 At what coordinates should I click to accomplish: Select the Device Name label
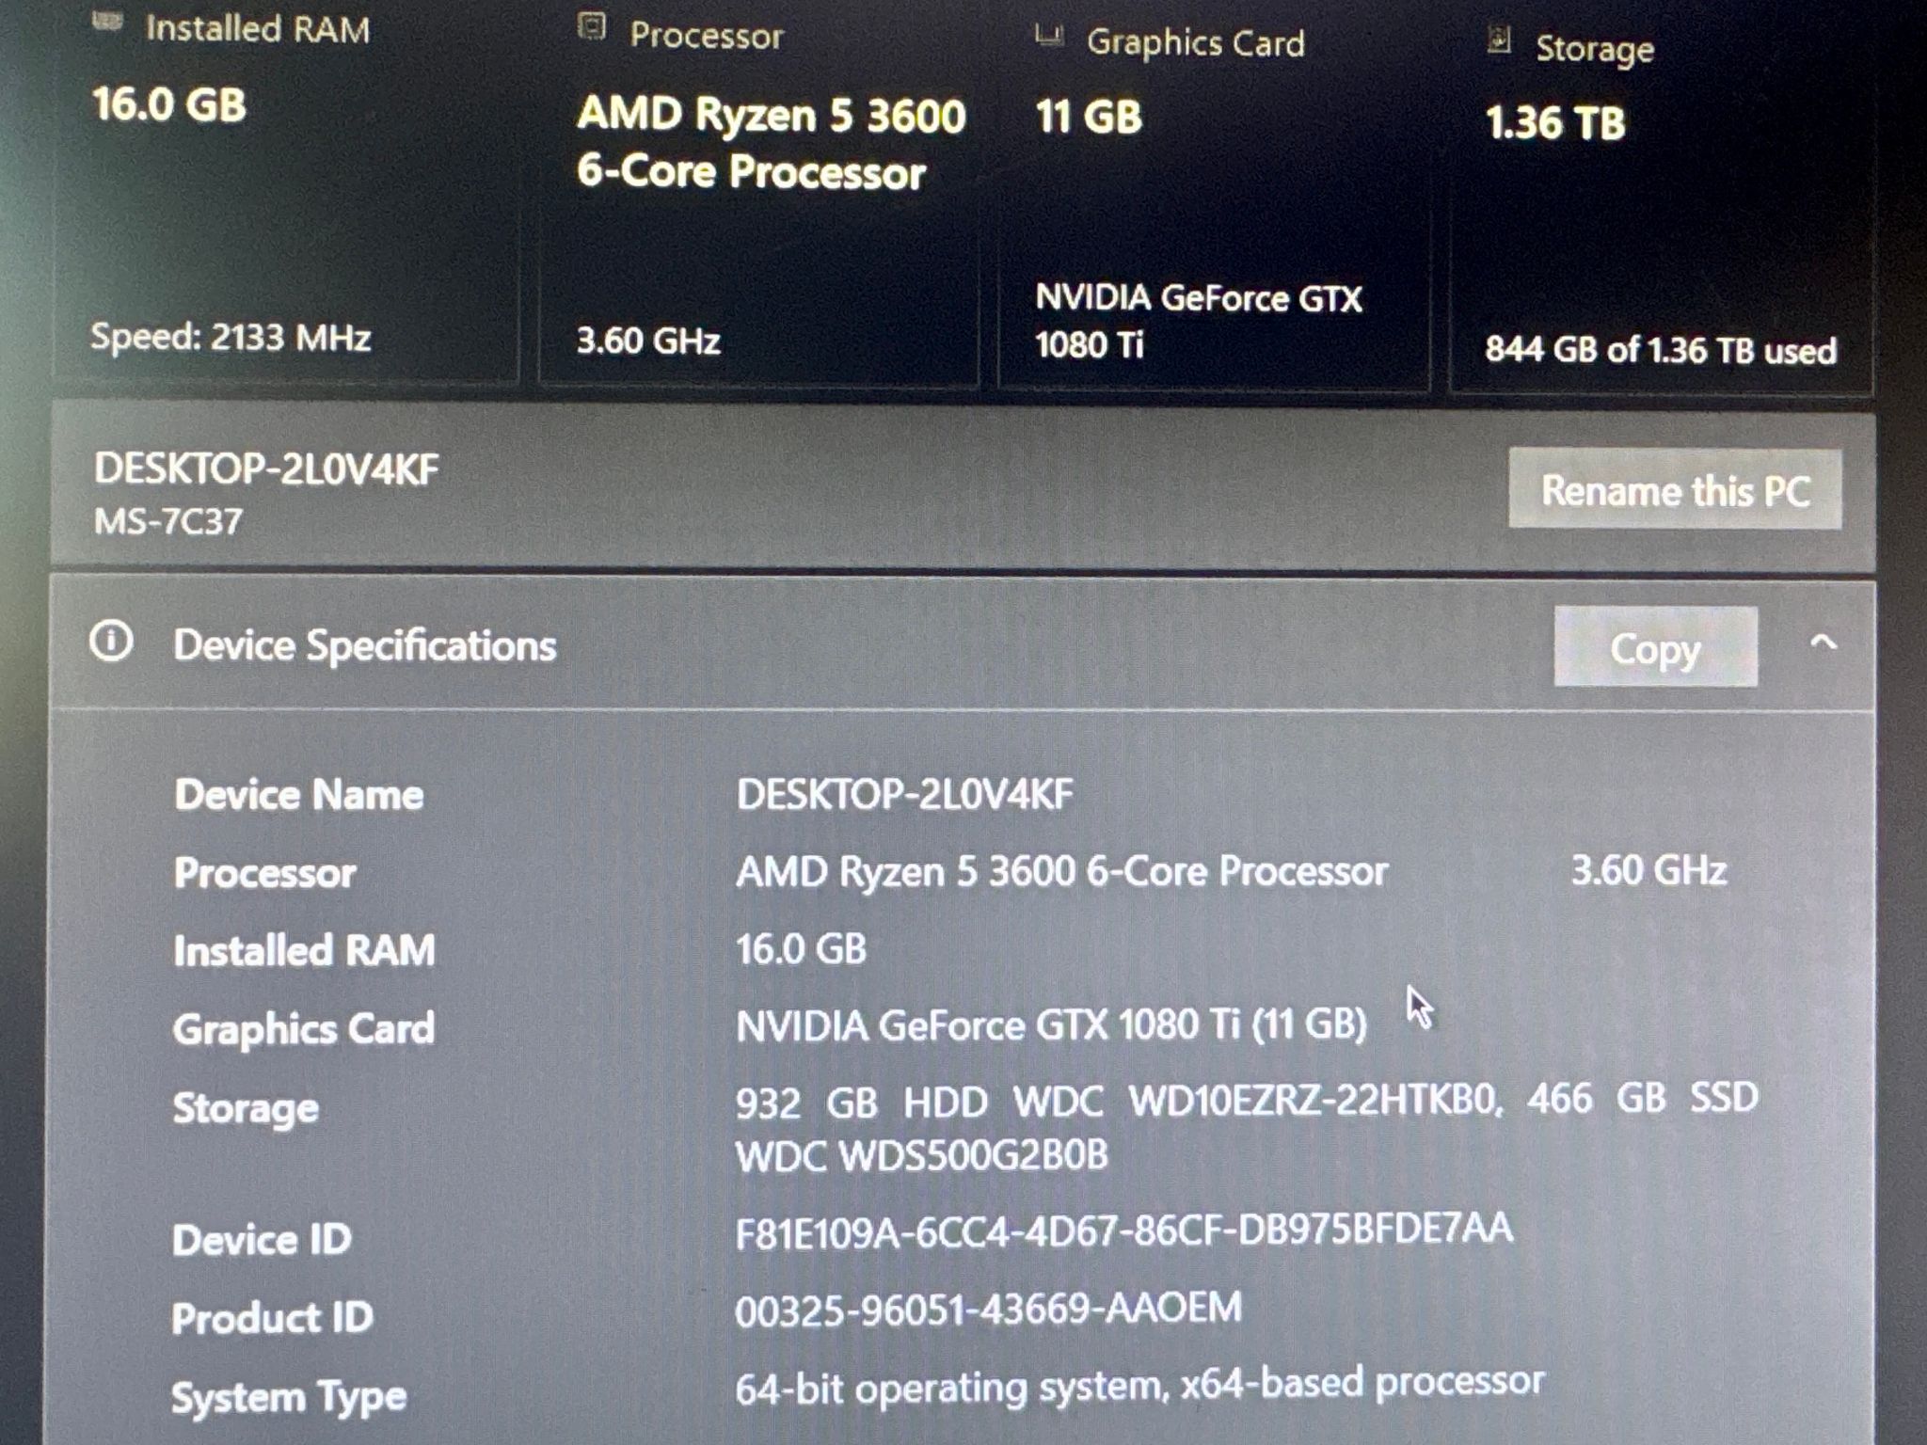click(299, 795)
